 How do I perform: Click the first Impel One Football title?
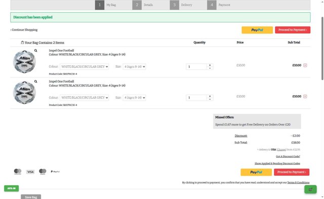61,50
